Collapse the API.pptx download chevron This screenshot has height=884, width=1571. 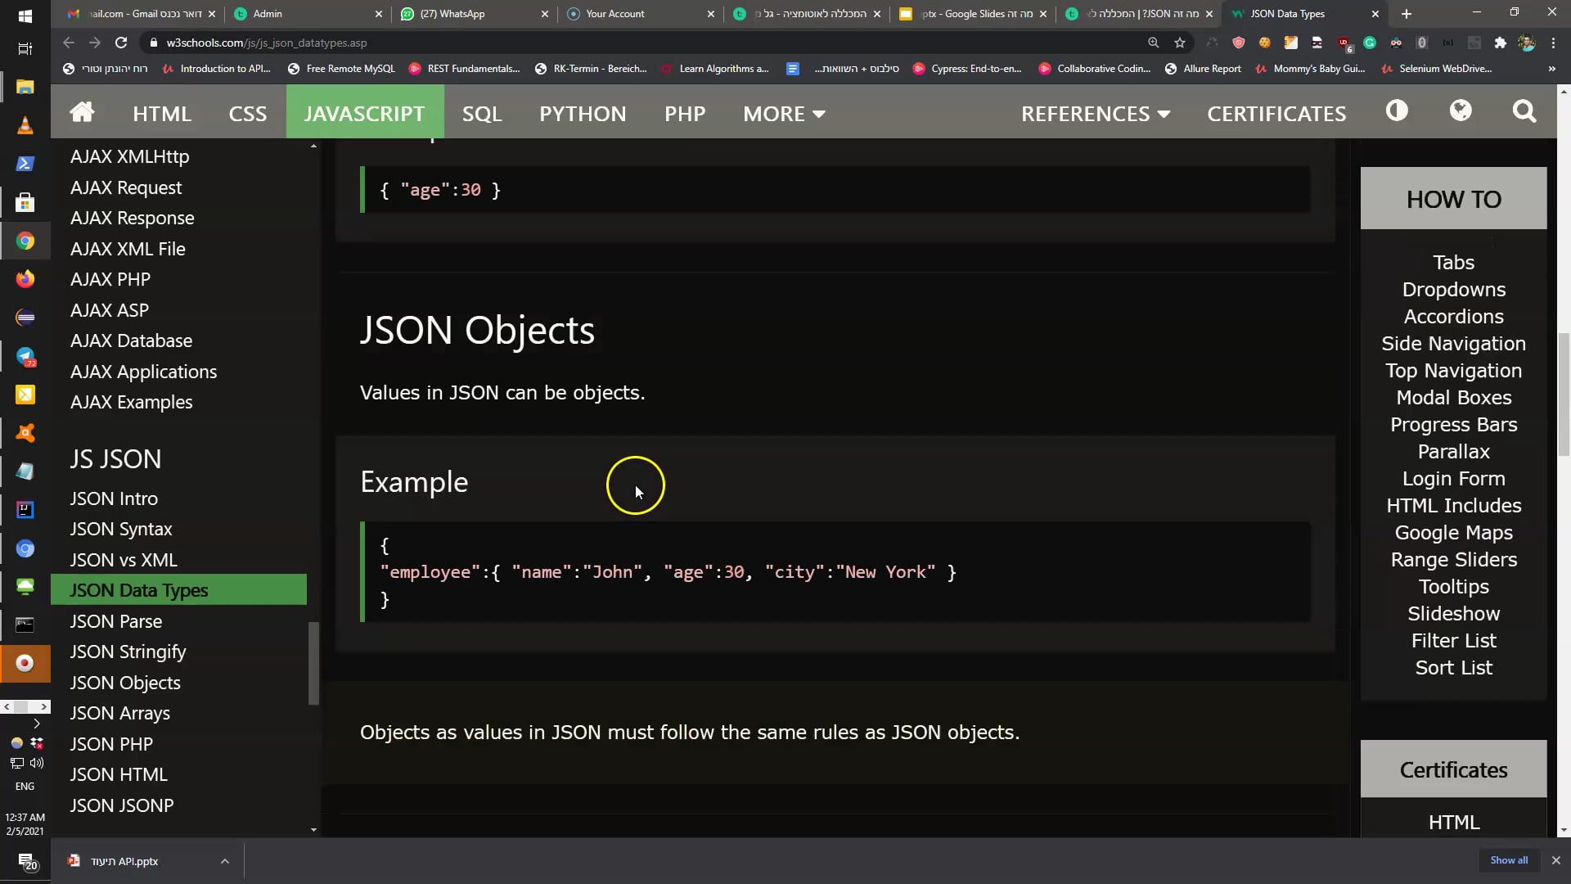point(224,860)
